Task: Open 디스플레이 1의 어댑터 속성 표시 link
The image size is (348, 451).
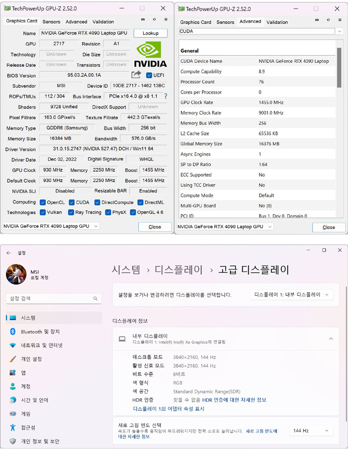Action: [169, 409]
